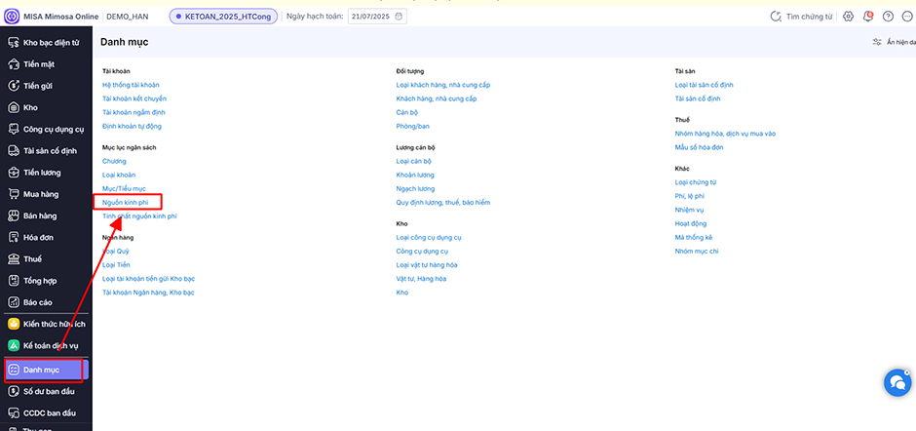This screenshot has height=431, width=916.
Task: Select Danh mục in the sidebar
Action: coord(45,370)
